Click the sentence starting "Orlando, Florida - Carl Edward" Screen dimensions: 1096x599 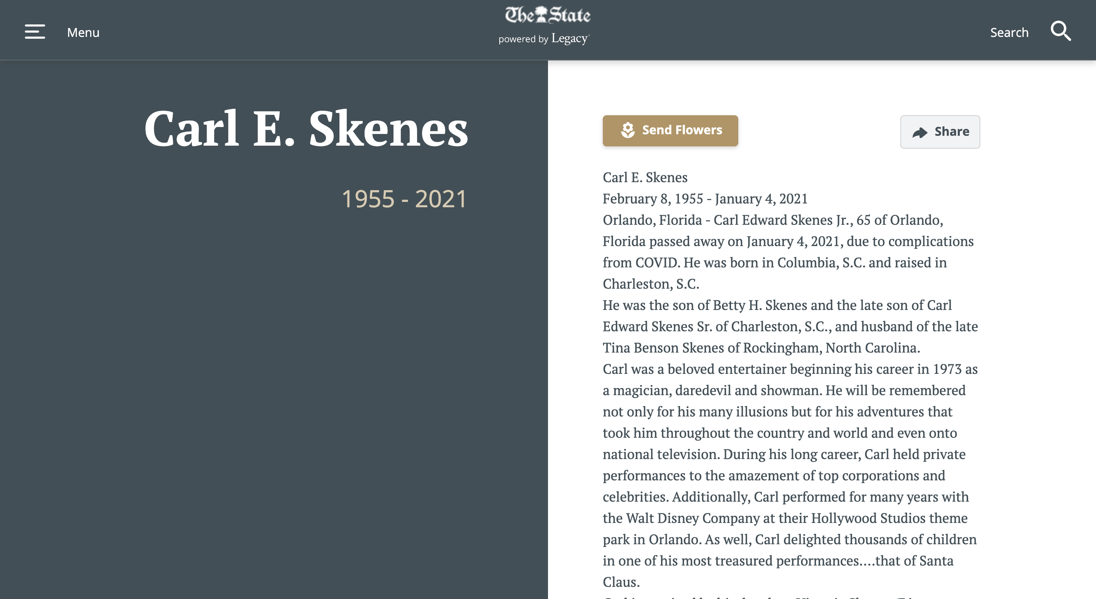(773, 220)
